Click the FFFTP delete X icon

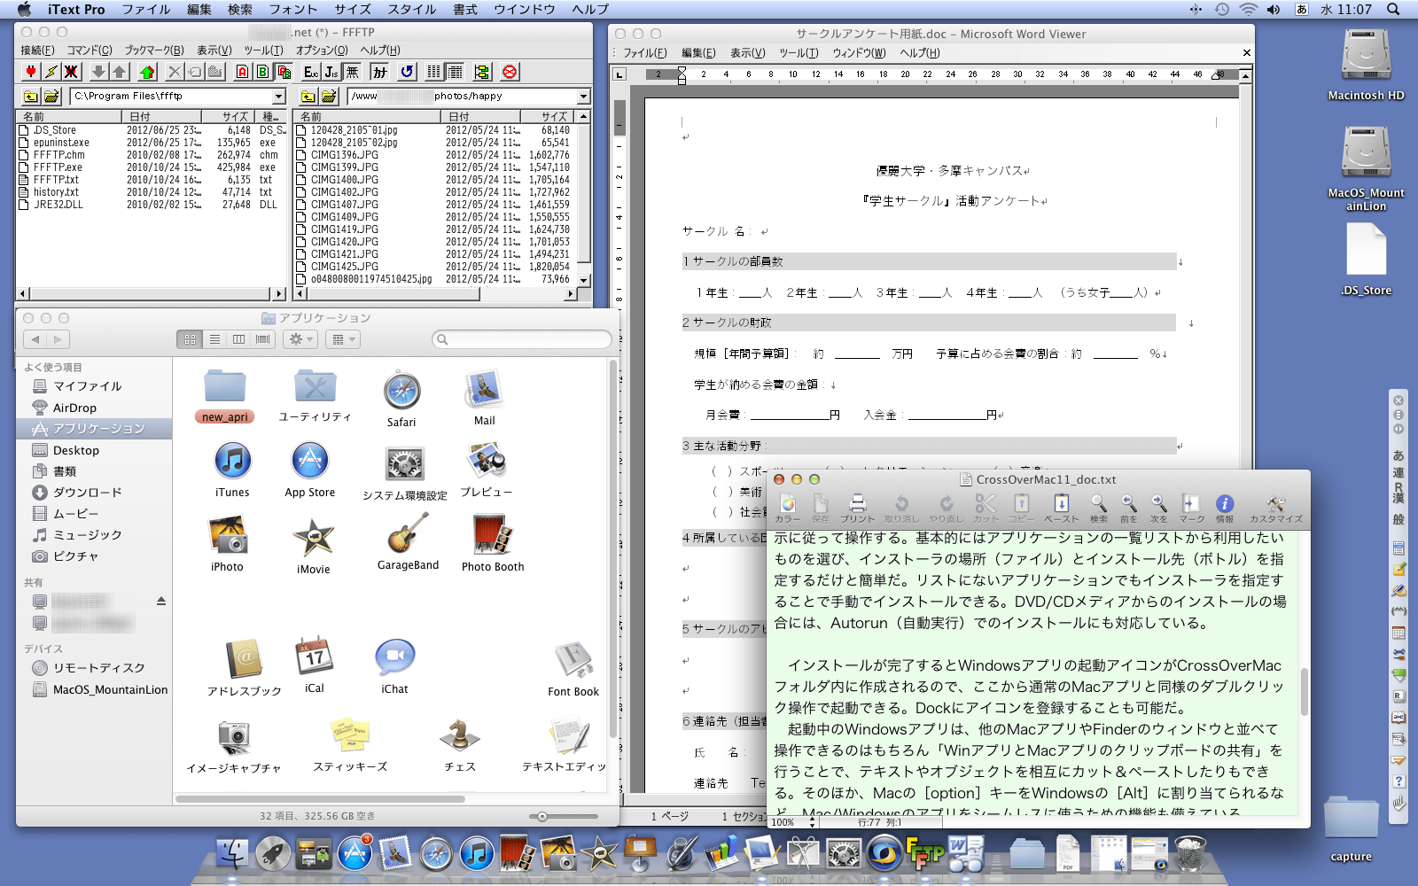tap(175, 72)
